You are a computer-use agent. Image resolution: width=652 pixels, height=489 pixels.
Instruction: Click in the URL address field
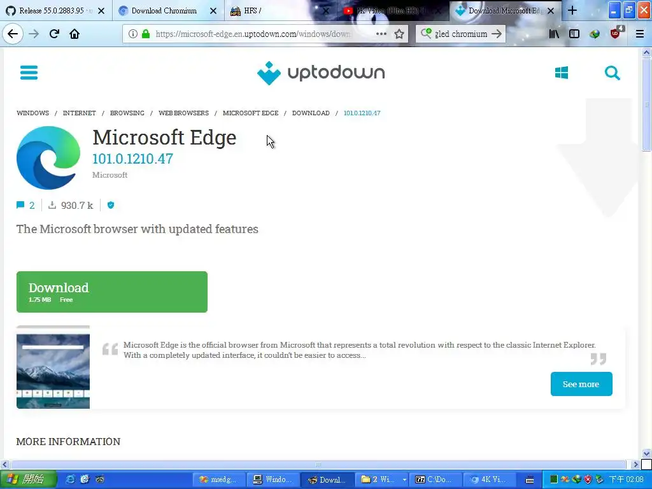point(253,34)
